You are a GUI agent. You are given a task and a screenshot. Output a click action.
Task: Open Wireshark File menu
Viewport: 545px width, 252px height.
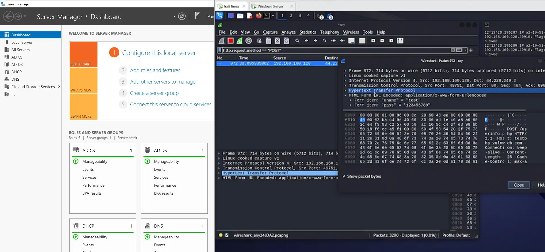(x=222, y=32)
